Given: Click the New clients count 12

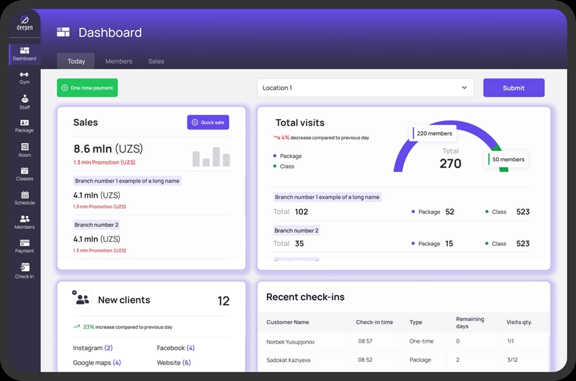Looking at the screenshot, I should (224, 301).
